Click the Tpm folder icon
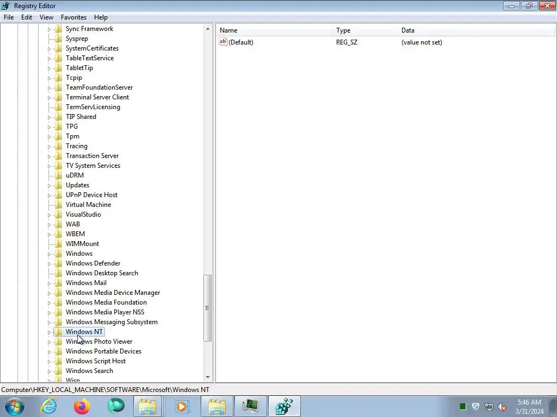The height and width of the screenshot is (417, 557). [x=59, y=136]
